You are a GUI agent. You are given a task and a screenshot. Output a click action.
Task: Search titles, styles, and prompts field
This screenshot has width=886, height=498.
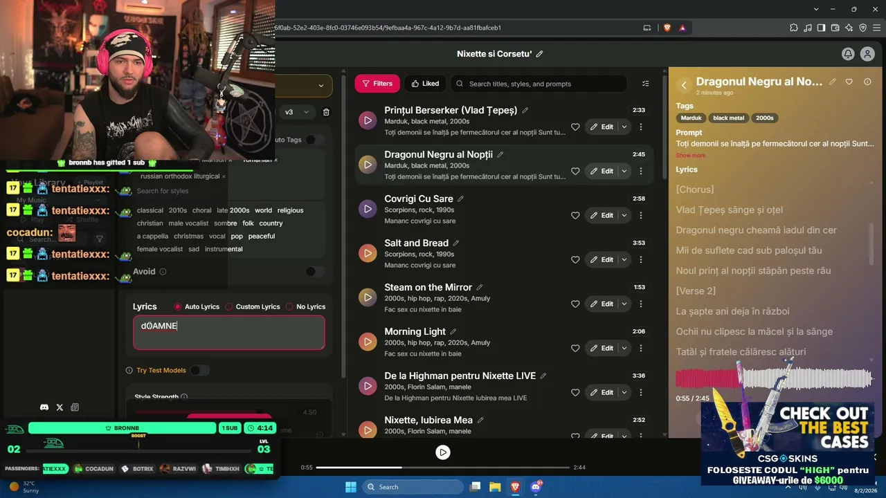539,84
